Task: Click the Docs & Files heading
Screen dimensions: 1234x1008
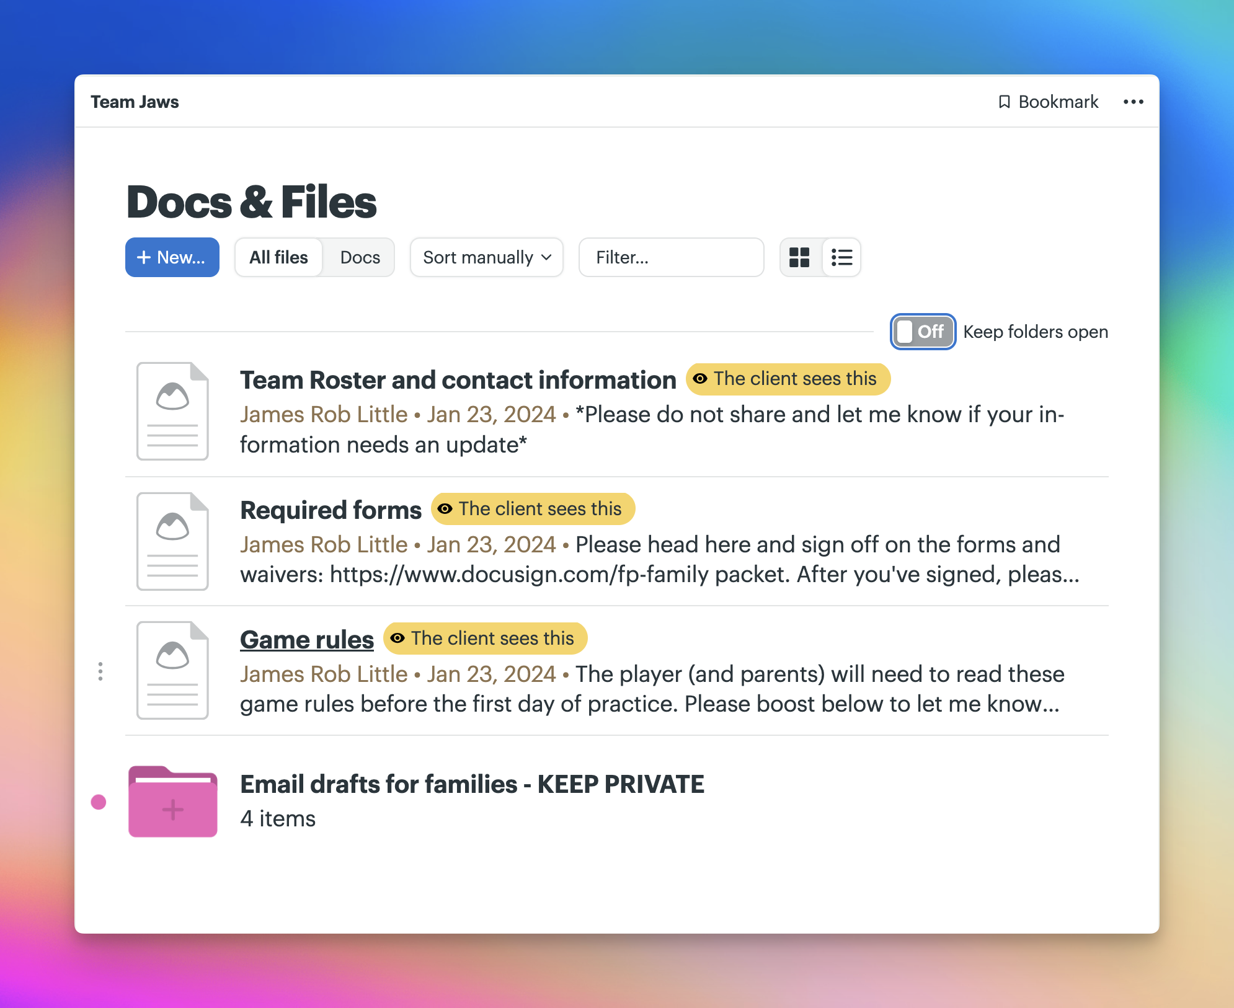Action: 251,202
